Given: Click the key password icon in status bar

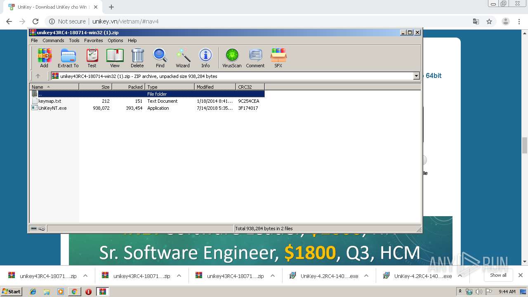Looking at the screenshot, I should click(x=42, y=229).
